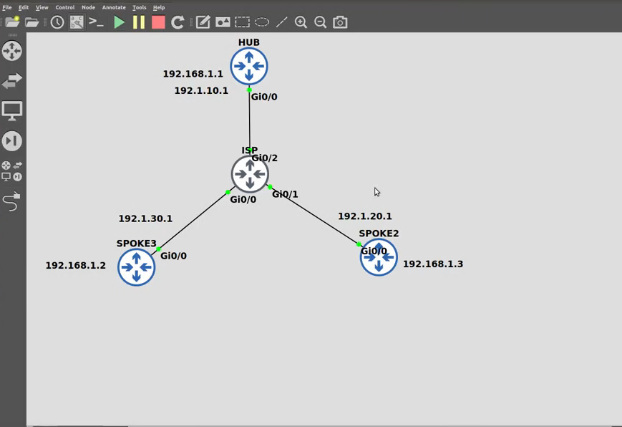622x427 pixels.
Task: Browse routers from the left sidebar
Action: click(11, 51)
